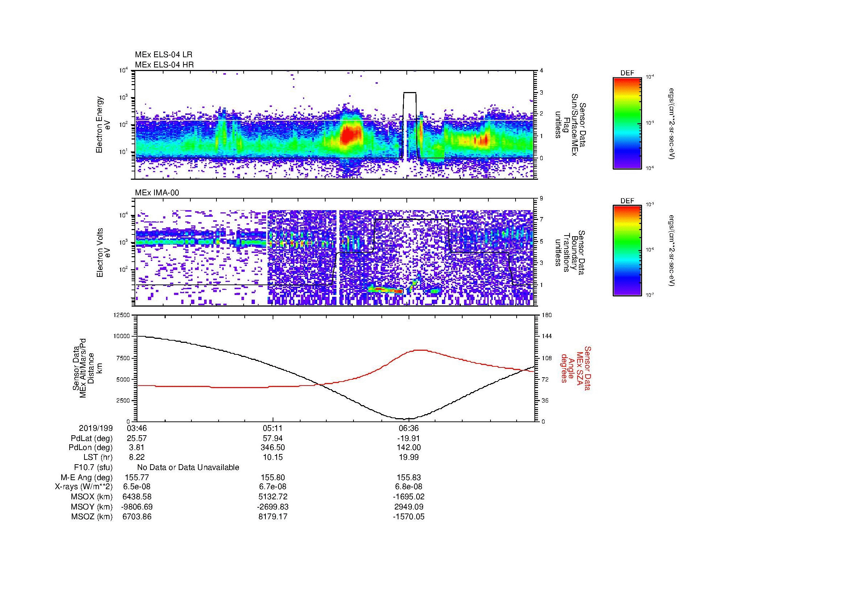The height and width of the screenshot is (599, 848).
Task: Click the 72 SZA axis tick
Action: point(546,379)
